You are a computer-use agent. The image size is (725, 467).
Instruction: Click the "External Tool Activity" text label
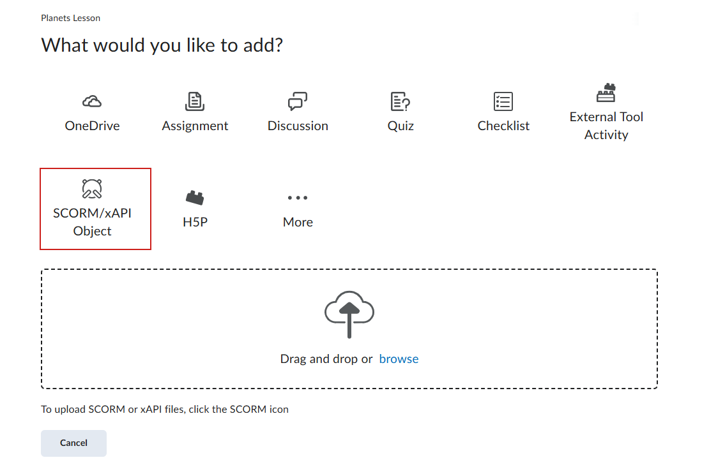coord(606,126)
